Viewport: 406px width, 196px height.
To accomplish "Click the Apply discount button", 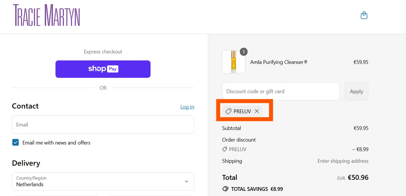I will point(356,91).
